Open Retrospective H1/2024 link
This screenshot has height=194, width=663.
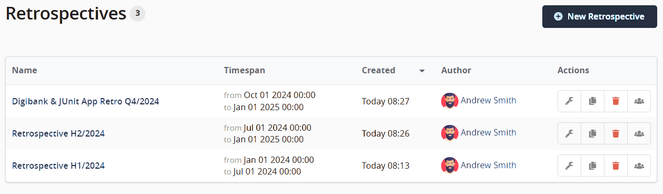[58, 166]
